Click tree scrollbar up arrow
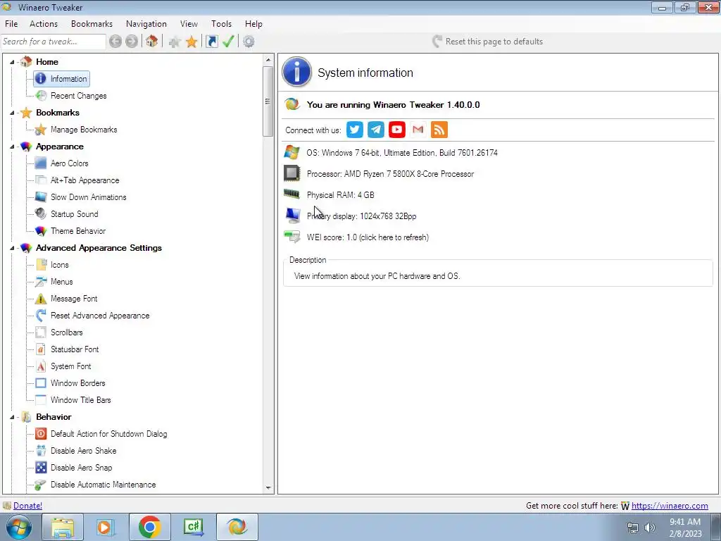This screenshot has height=541, width=721. [x=268, y=60]
